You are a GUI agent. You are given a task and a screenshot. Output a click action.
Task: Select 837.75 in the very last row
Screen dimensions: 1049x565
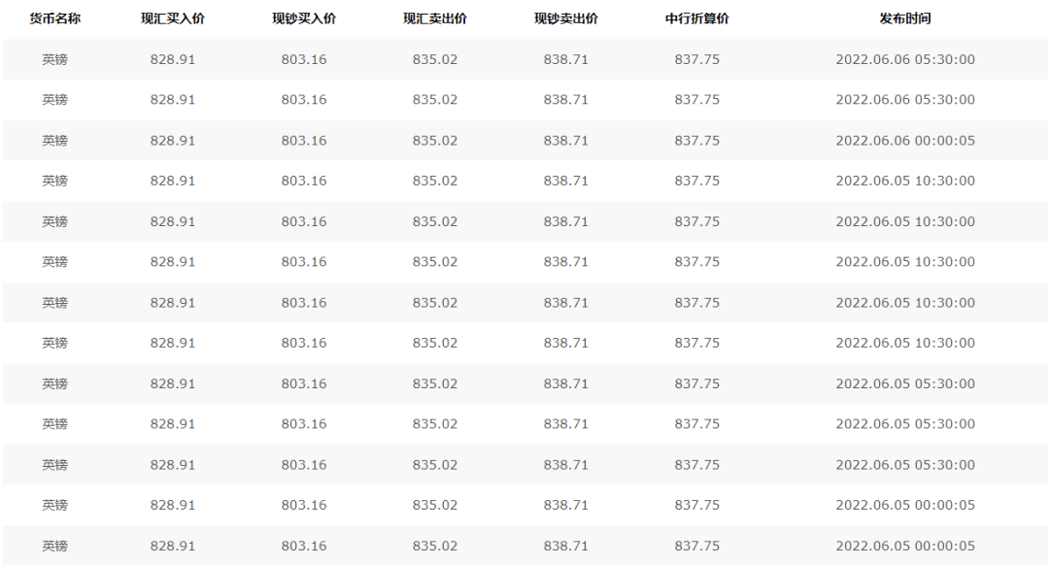point(697,546)
